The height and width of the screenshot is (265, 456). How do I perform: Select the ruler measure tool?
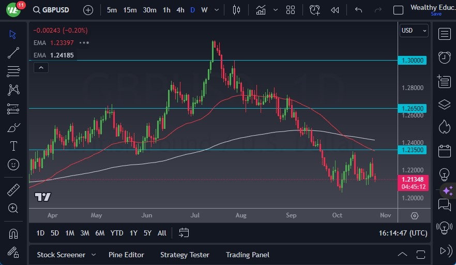click(x=13, y=190)
